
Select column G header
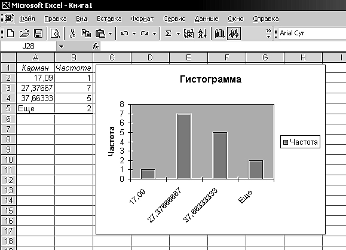pos(265,57)
